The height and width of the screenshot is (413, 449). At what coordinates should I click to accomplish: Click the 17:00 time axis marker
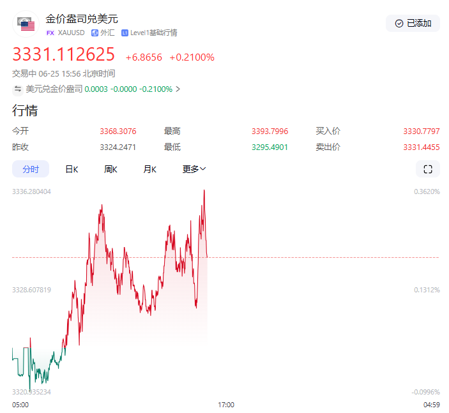225,405
